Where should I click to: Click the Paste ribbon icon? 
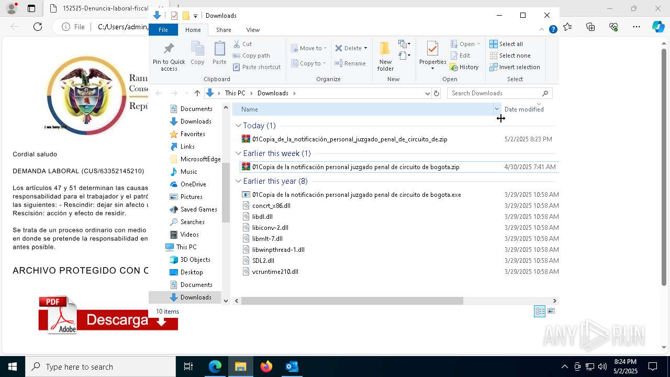pyautogui.click(x=219, y=53)
